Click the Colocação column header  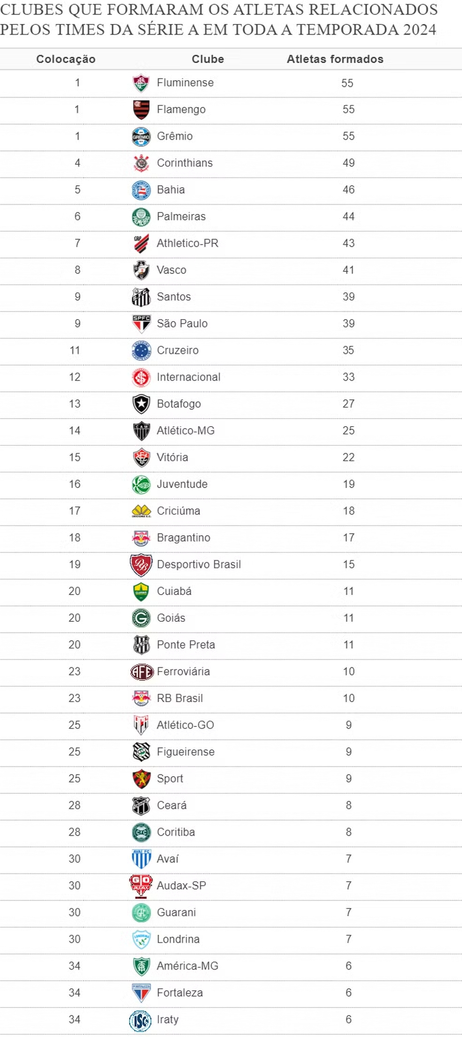tap(66, 59)
